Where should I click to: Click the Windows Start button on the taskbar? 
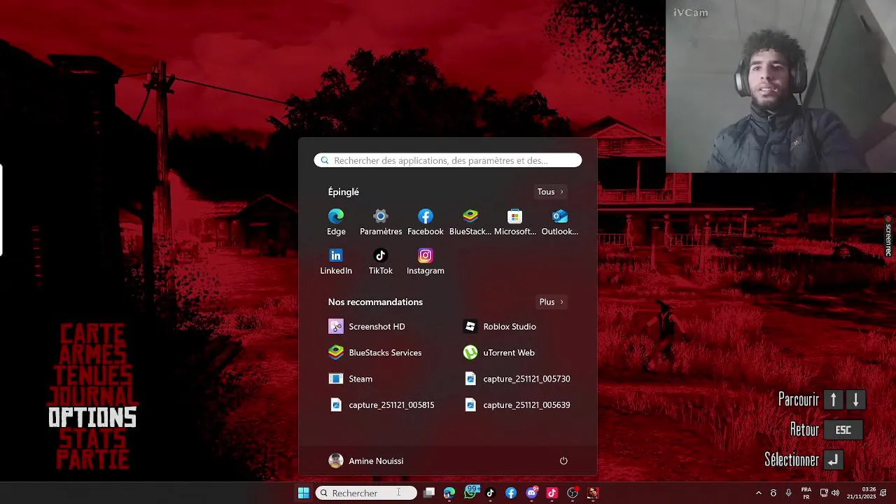pos(304,493)
